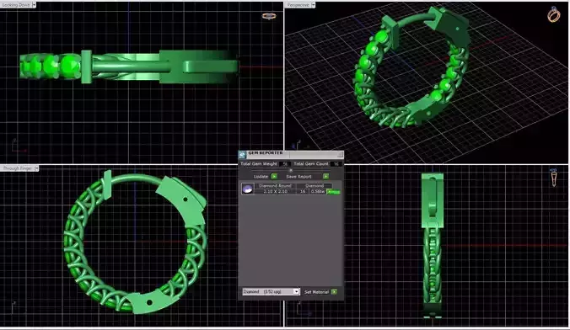Click the Gem Reporter title bar button
The image size is (570, 330).
click(340, 155)
